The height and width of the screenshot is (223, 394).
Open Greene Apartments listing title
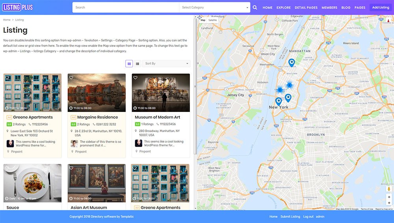click(x=33, y=117)
